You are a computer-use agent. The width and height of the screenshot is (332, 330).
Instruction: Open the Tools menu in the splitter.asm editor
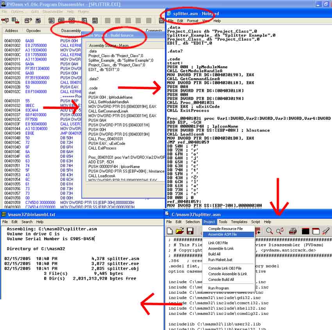(x=223, y=222)
